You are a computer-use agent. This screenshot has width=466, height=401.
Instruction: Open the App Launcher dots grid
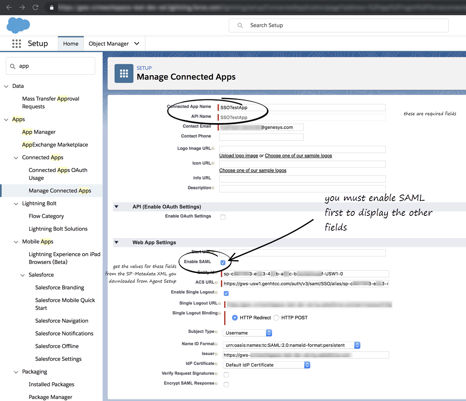coord(17,44)
